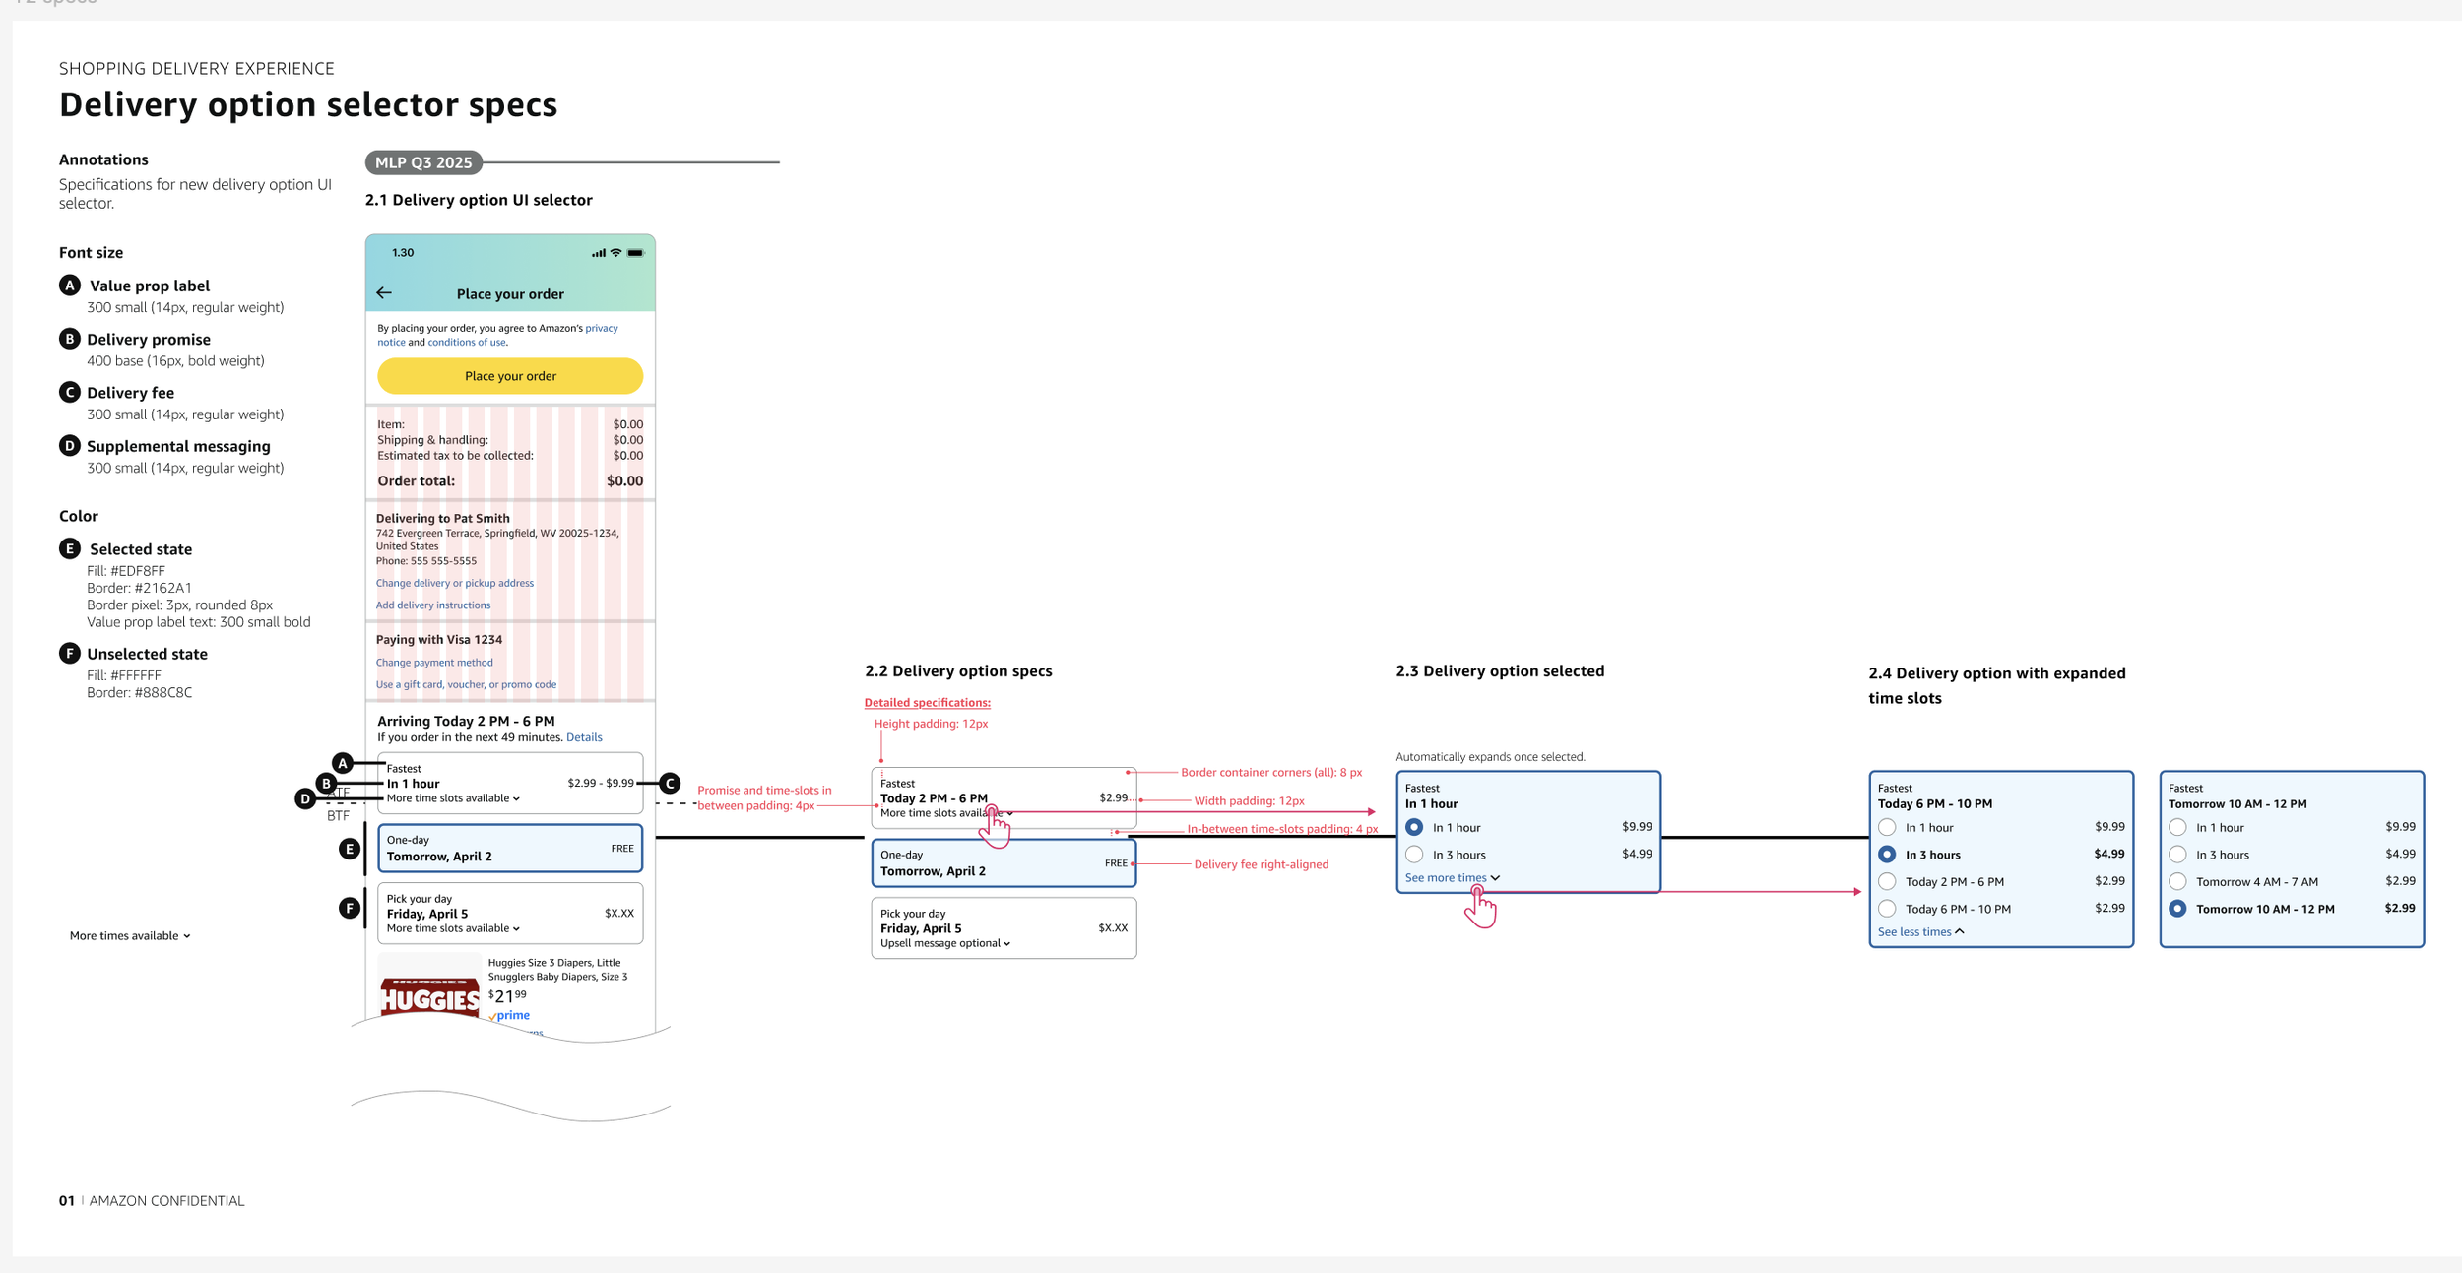Viewport: 2462px width, 1273px height.
Task: Select One-day Tomorrow April 2 option in phone
Action: pos(509,849)
